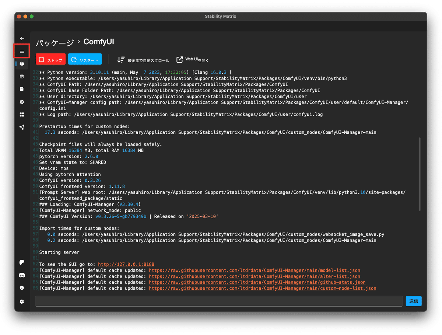Click the 'ComfyUI frontend version: 1.11.8' line
The image size is (442, 335).
[82, 186]
